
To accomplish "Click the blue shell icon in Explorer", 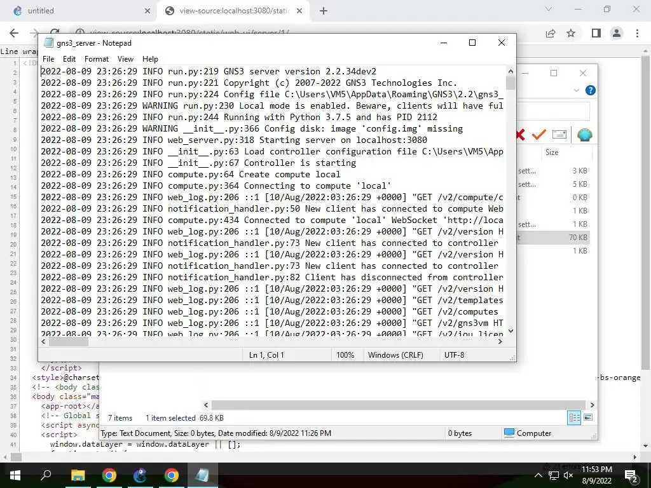I will 584,135.
